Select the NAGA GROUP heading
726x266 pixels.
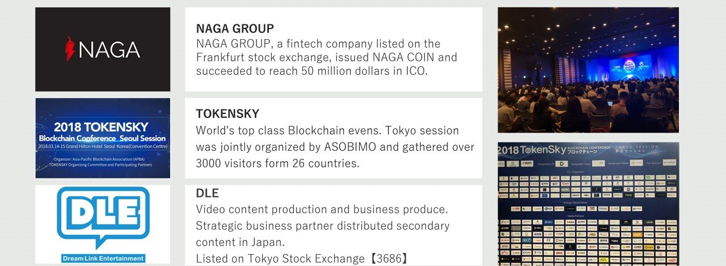tap(235, 28)
